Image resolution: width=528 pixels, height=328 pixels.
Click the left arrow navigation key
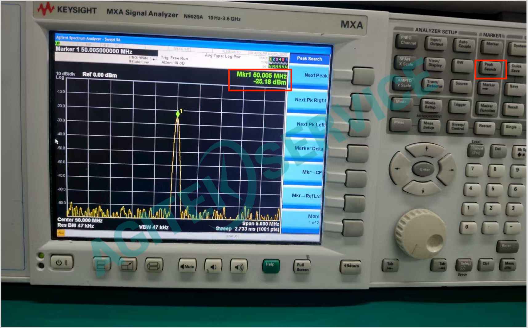click(399, 169)
